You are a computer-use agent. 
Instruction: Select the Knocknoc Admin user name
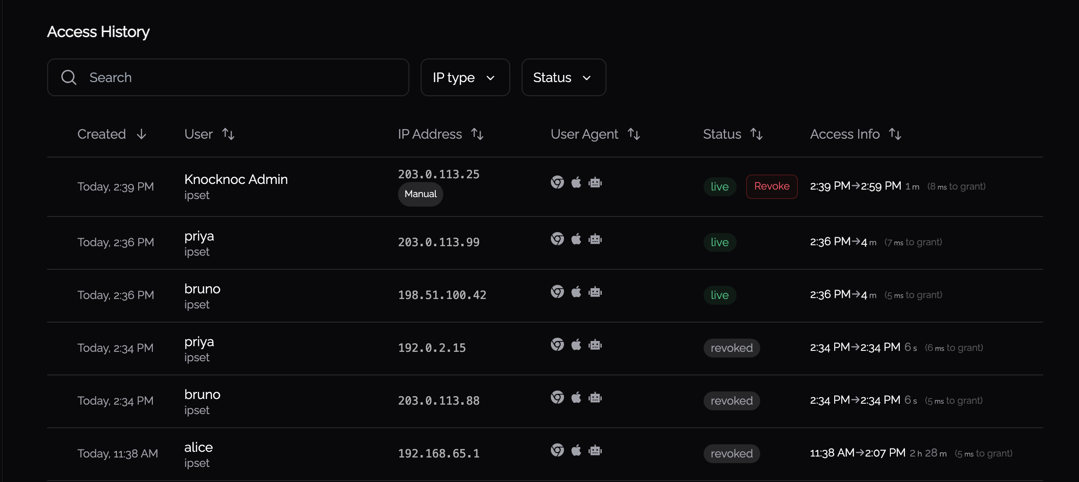(236, 179)
